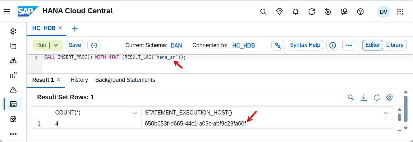Open the Background Statements tab
Image resolution: width=413 pixels, height=142 pixels.
point(125,80)
